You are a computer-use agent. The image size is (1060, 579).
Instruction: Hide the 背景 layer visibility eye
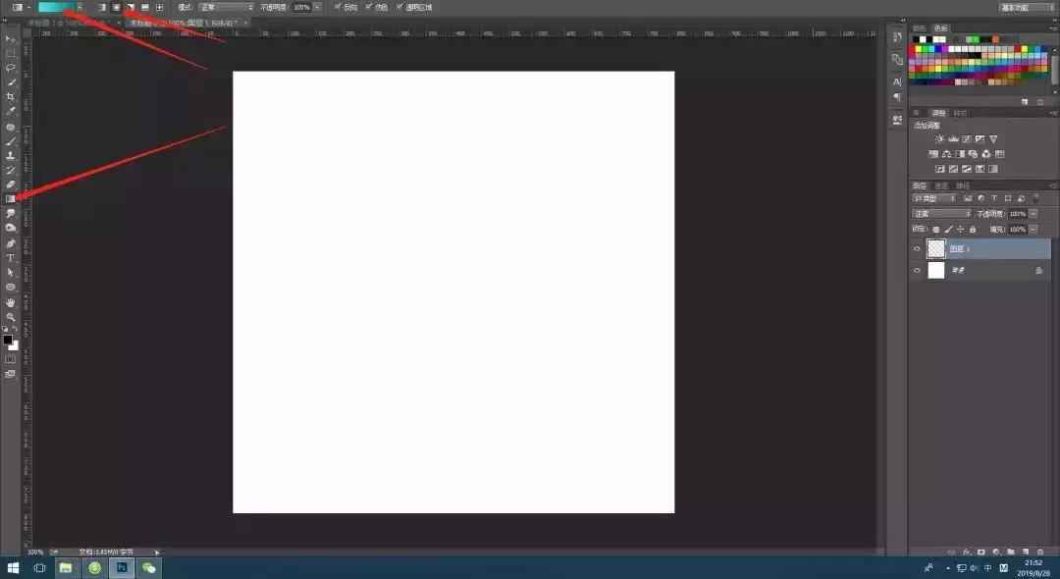tap(917, 271)
